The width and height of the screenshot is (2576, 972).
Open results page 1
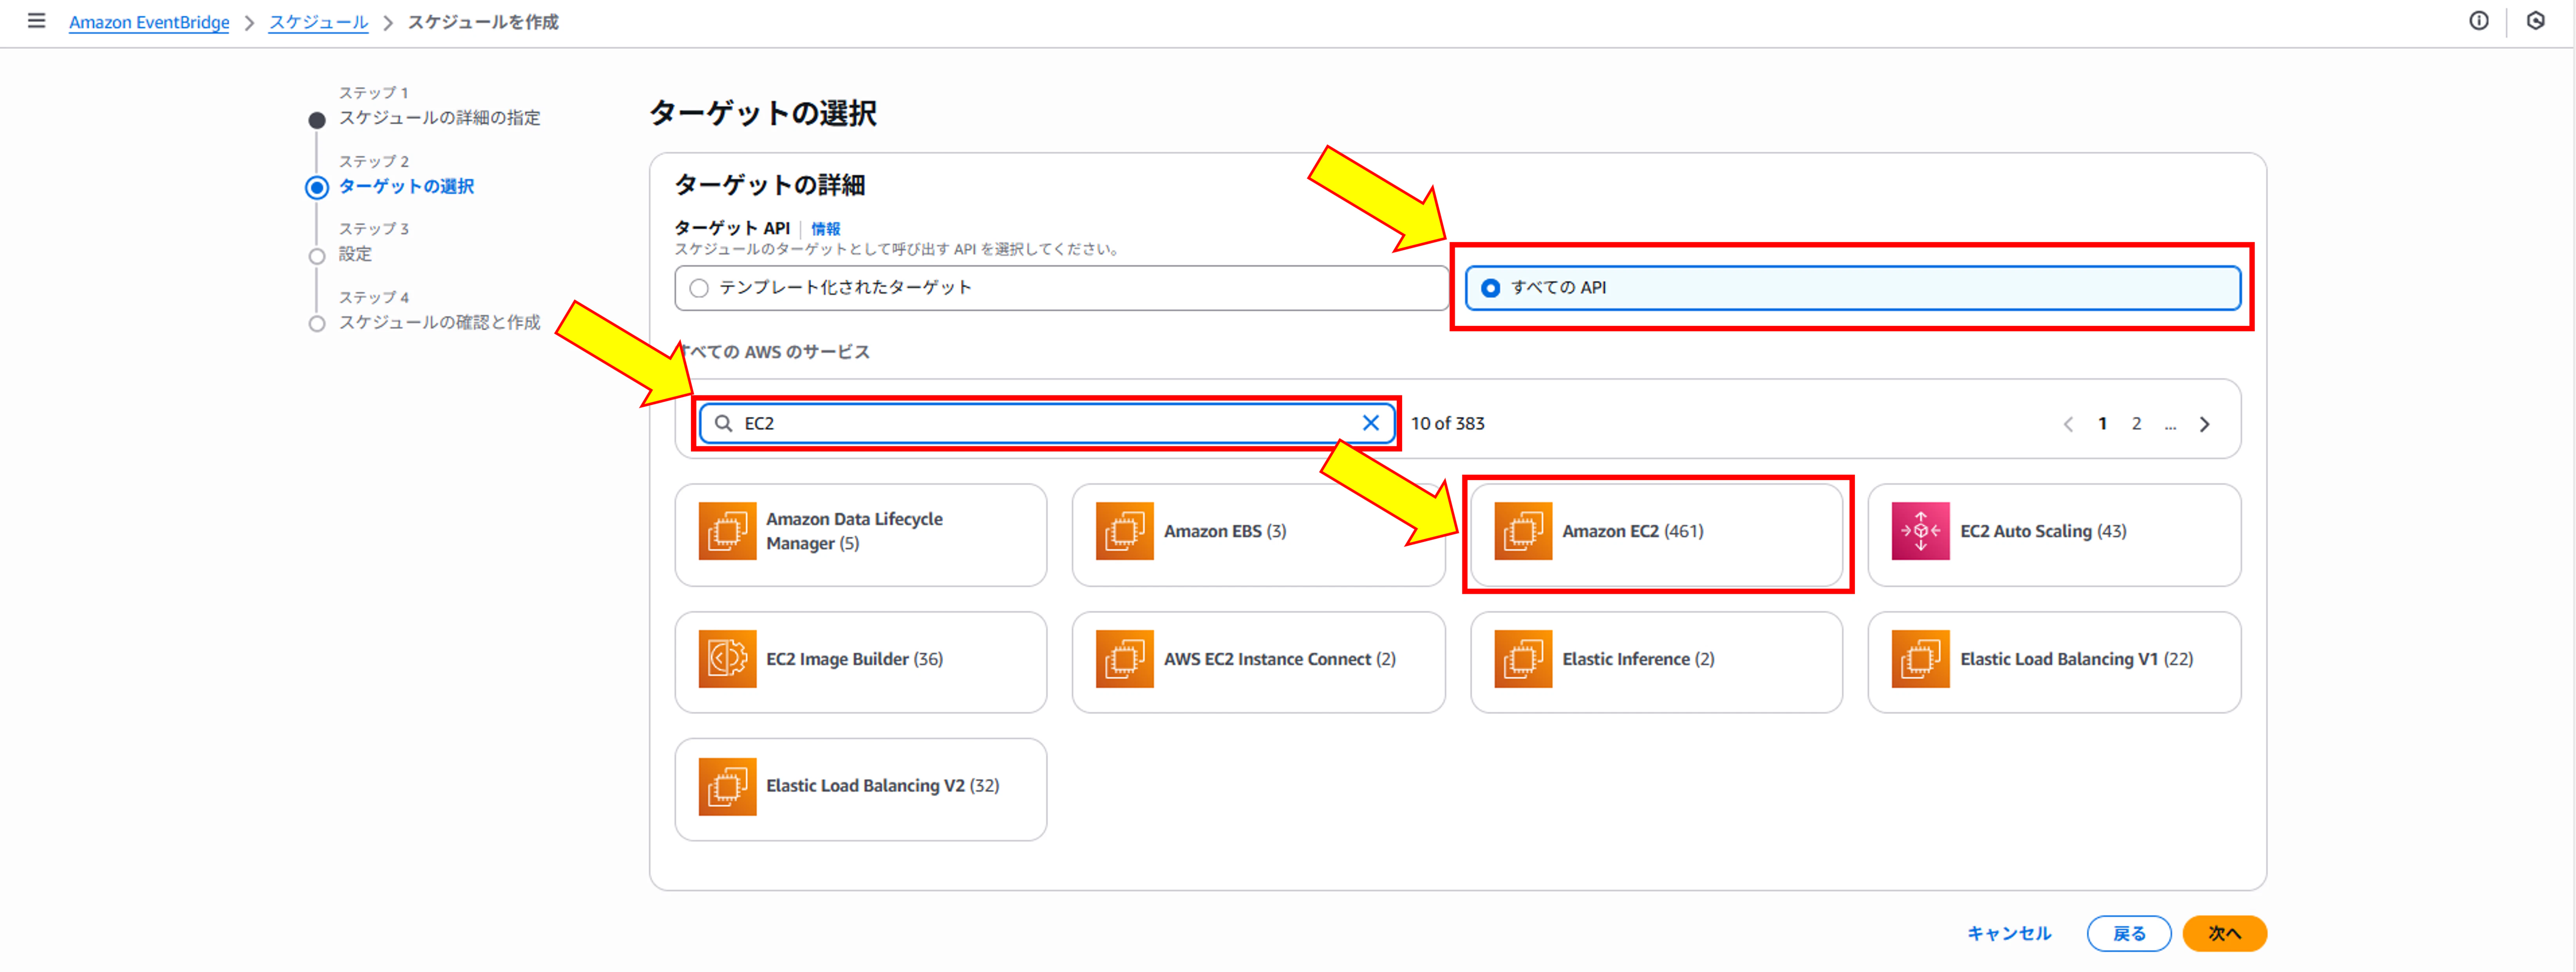[2102, 424]
